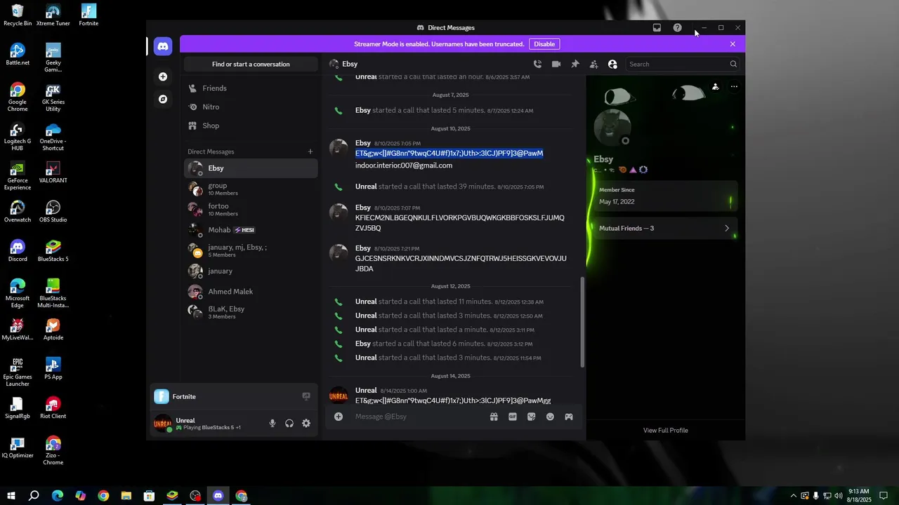Open the GIF picker
Image resolution: width=899 pixels, height=505 pixels.
[x=513, y=417]
